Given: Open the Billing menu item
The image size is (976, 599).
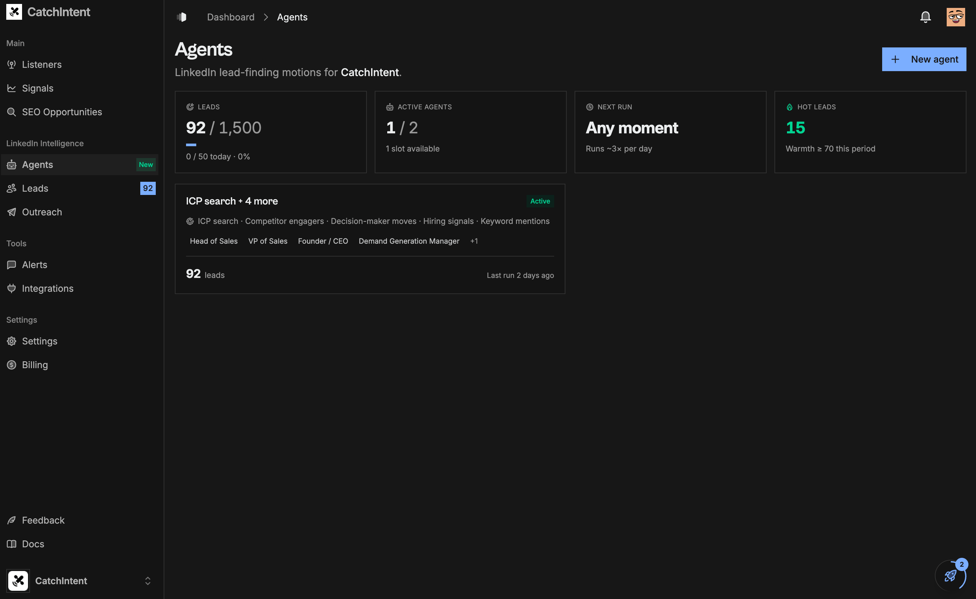Looking at the screenshot, I should point(35,365).
